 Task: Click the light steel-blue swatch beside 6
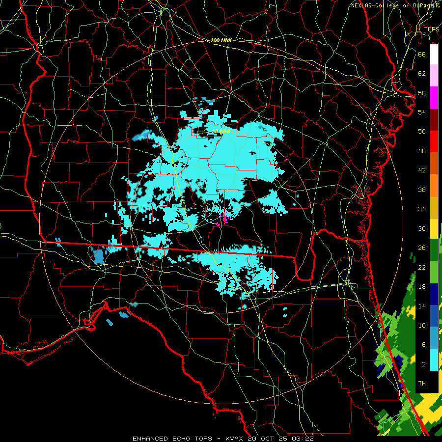point(434,338)
